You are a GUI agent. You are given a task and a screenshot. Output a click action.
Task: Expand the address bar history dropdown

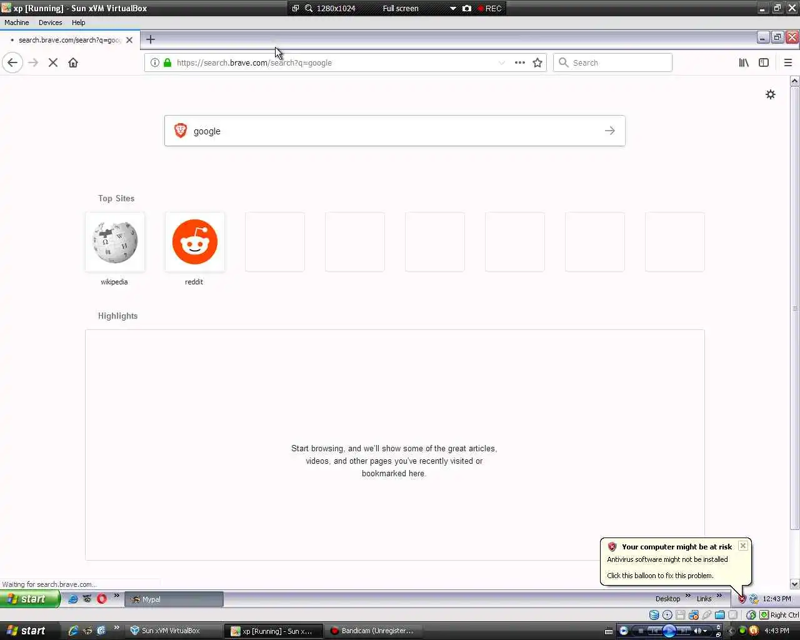[501, 62]
